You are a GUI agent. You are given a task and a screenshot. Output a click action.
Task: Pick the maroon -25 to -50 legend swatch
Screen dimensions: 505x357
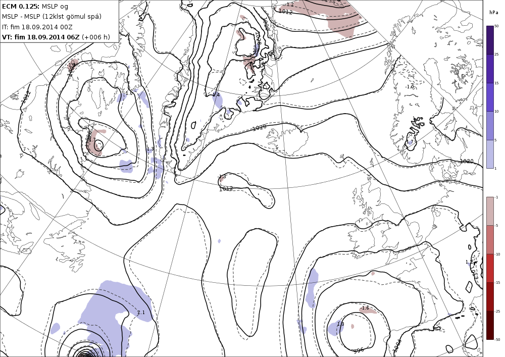tap(490, 325)
